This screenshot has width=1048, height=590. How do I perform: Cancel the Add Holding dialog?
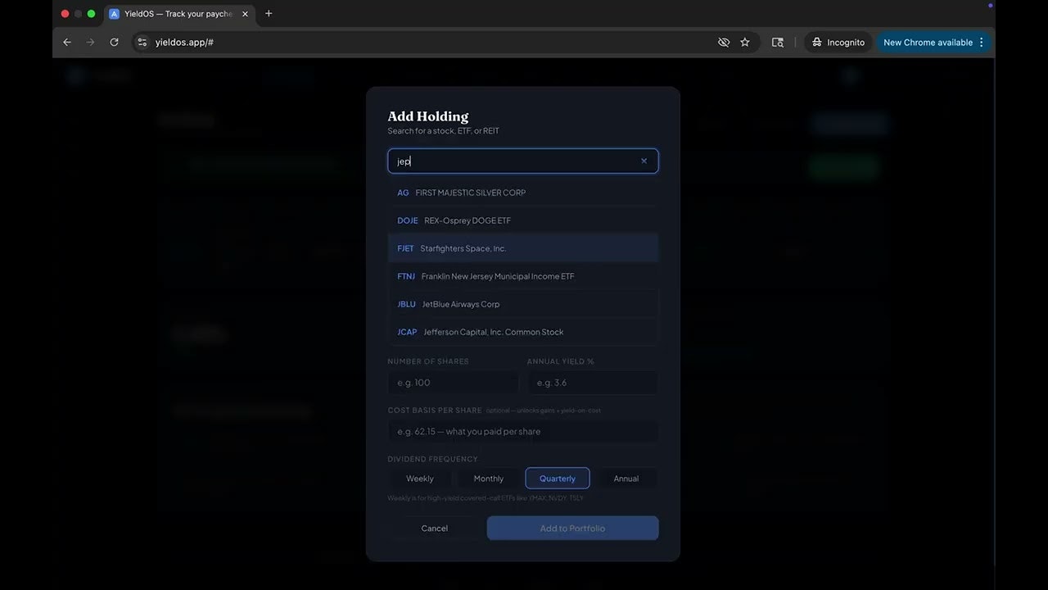pyautogui.click(x=435, y=529)
